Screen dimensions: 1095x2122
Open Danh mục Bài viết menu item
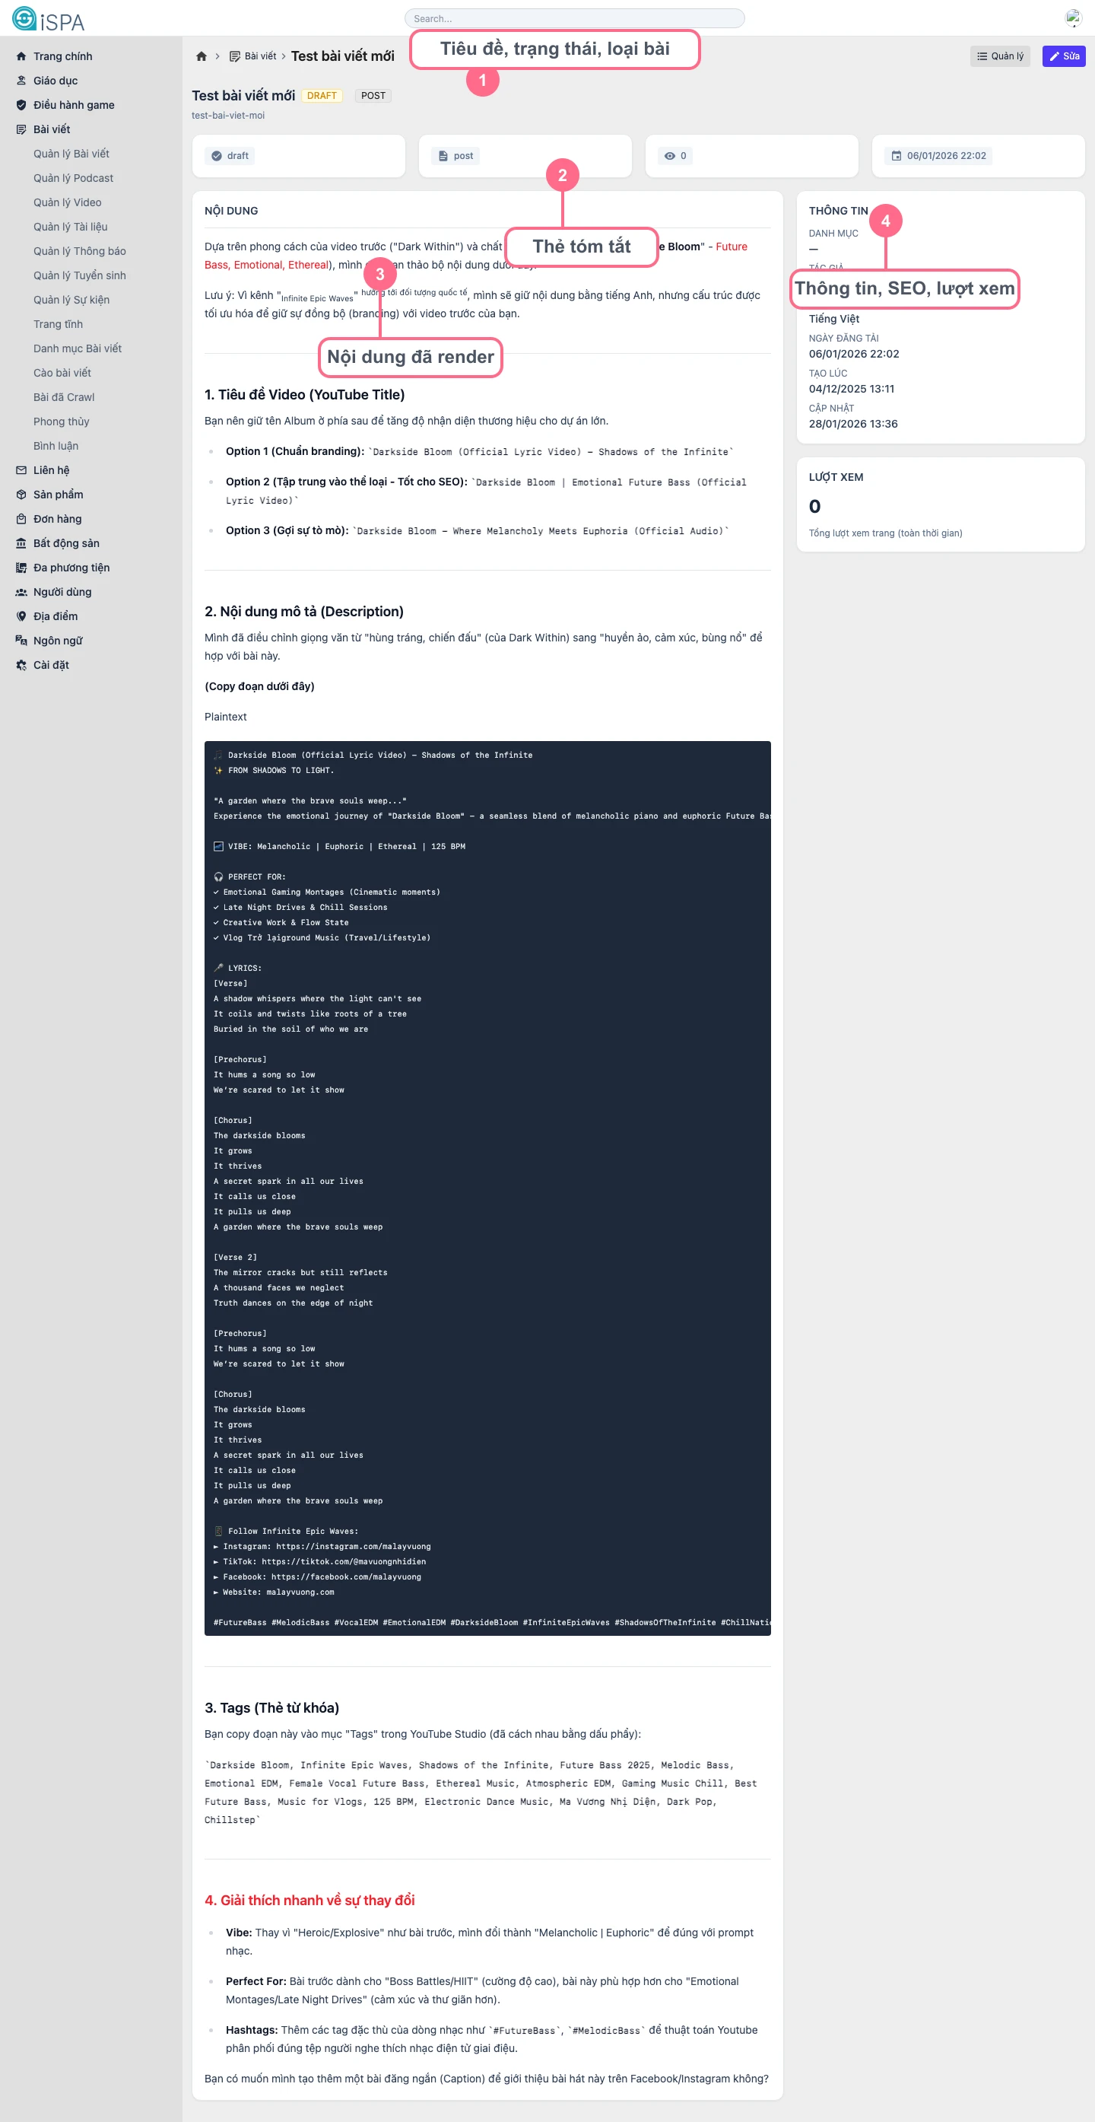[78, 349]
